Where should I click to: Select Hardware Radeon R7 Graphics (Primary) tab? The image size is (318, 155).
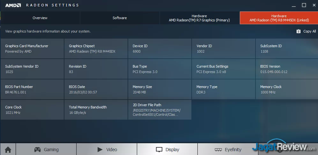tap(199, 18)
